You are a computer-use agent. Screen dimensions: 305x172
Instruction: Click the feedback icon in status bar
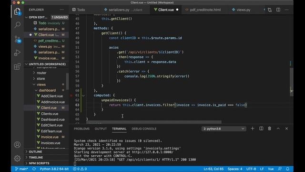tap(280, 169)
